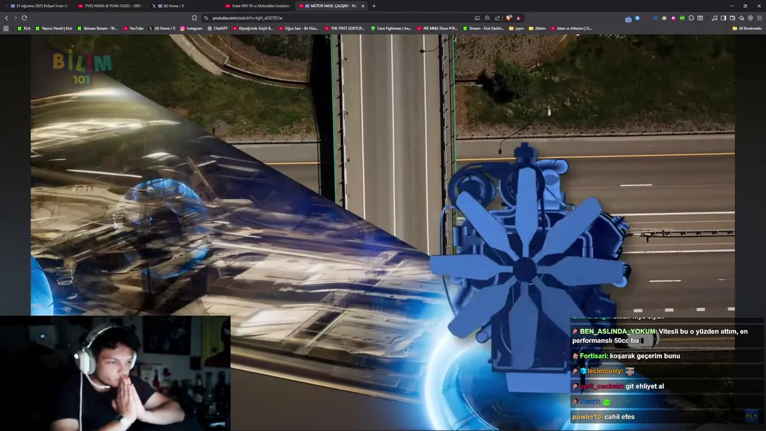Open the Instagram bookmark

tap(191, 28)
